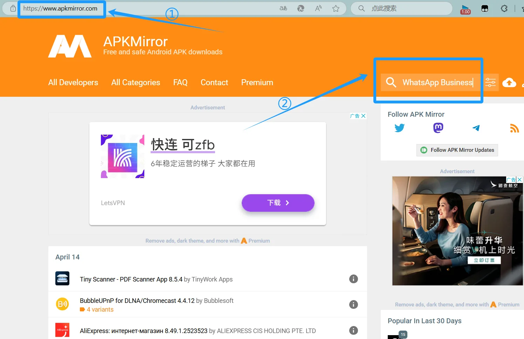This screenshot has width=524, height=339.
Task: Open the AliExpress 8.49.1.2523523 entry
Action: click(144, 331)
